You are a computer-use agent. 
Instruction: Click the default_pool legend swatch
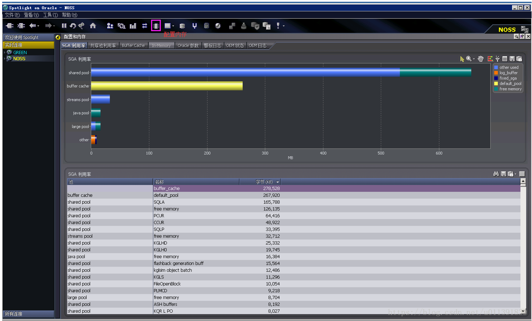pyautogui.click(x=496, y=83)
